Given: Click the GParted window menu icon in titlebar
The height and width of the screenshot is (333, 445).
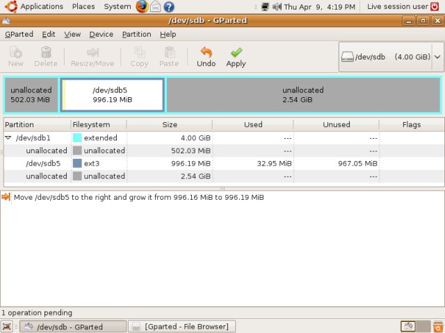Looking at the screenshot, I should click(x=6, y=20).
